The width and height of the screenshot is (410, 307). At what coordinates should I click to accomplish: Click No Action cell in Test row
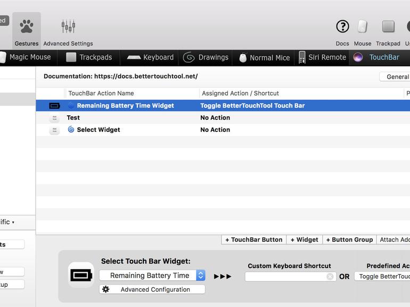click(x=215, y=117)
